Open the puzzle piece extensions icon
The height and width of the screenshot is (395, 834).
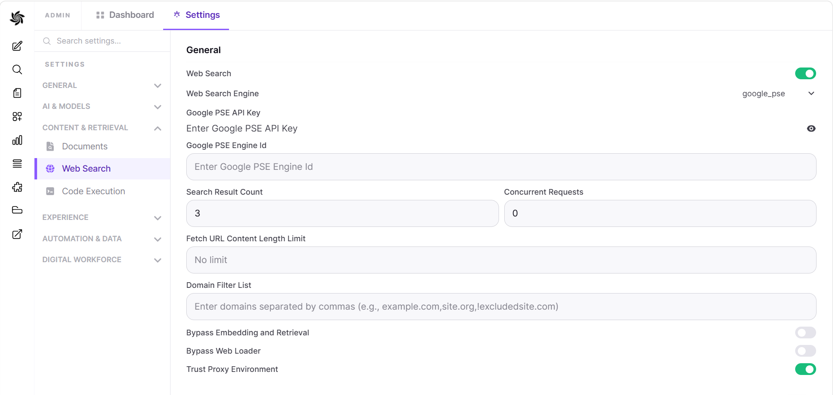click(17, 187)
